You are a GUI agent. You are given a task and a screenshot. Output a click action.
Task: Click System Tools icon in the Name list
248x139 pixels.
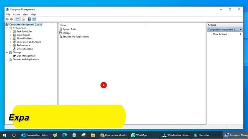pyautogui.click(x=61, y=29)
